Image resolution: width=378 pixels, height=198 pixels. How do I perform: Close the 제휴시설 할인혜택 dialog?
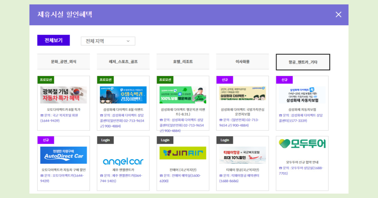click(338, 15)
